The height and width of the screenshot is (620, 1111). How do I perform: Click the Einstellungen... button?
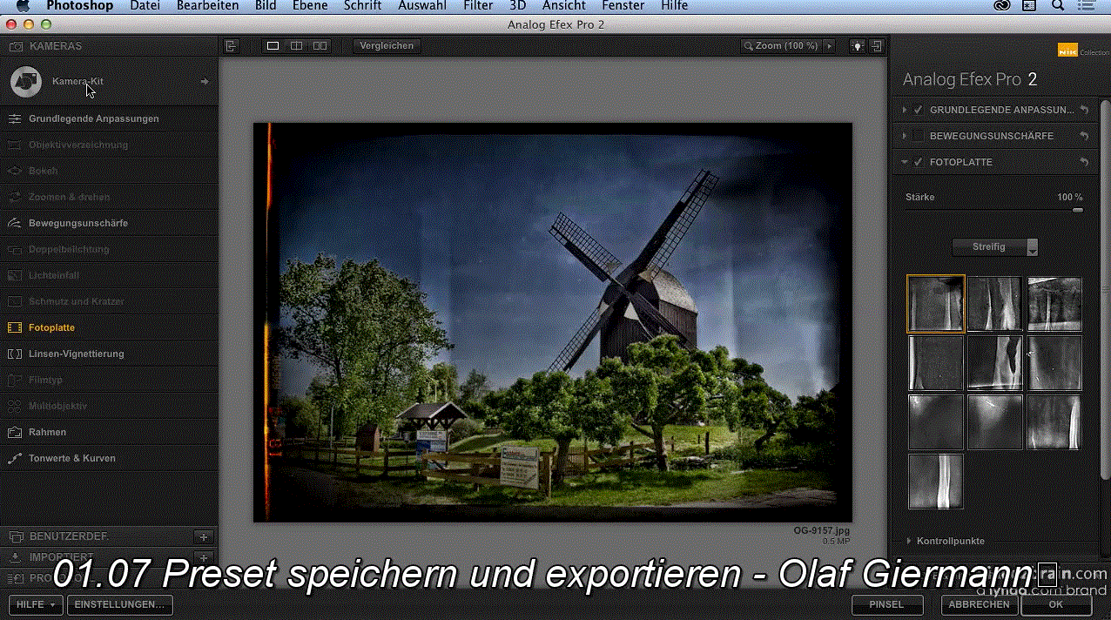point(119,604)
